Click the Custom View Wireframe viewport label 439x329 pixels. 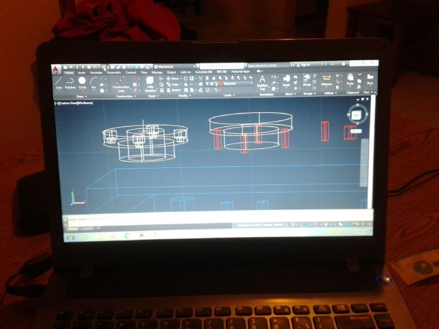(73, 103)
